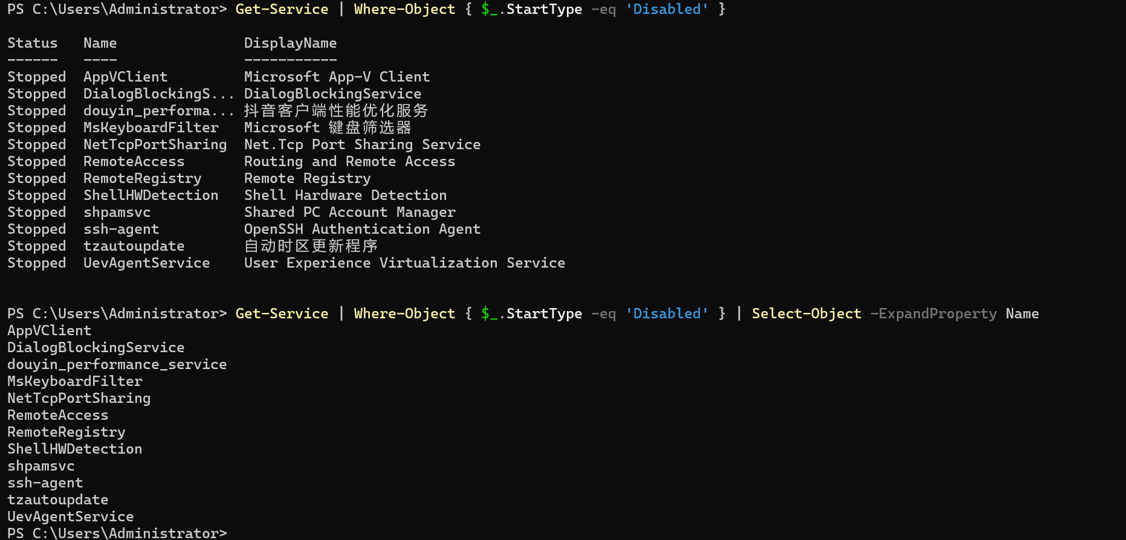Select the Microsoft App-V Client display name
The image size is (1126, 540).
point(337,77)
